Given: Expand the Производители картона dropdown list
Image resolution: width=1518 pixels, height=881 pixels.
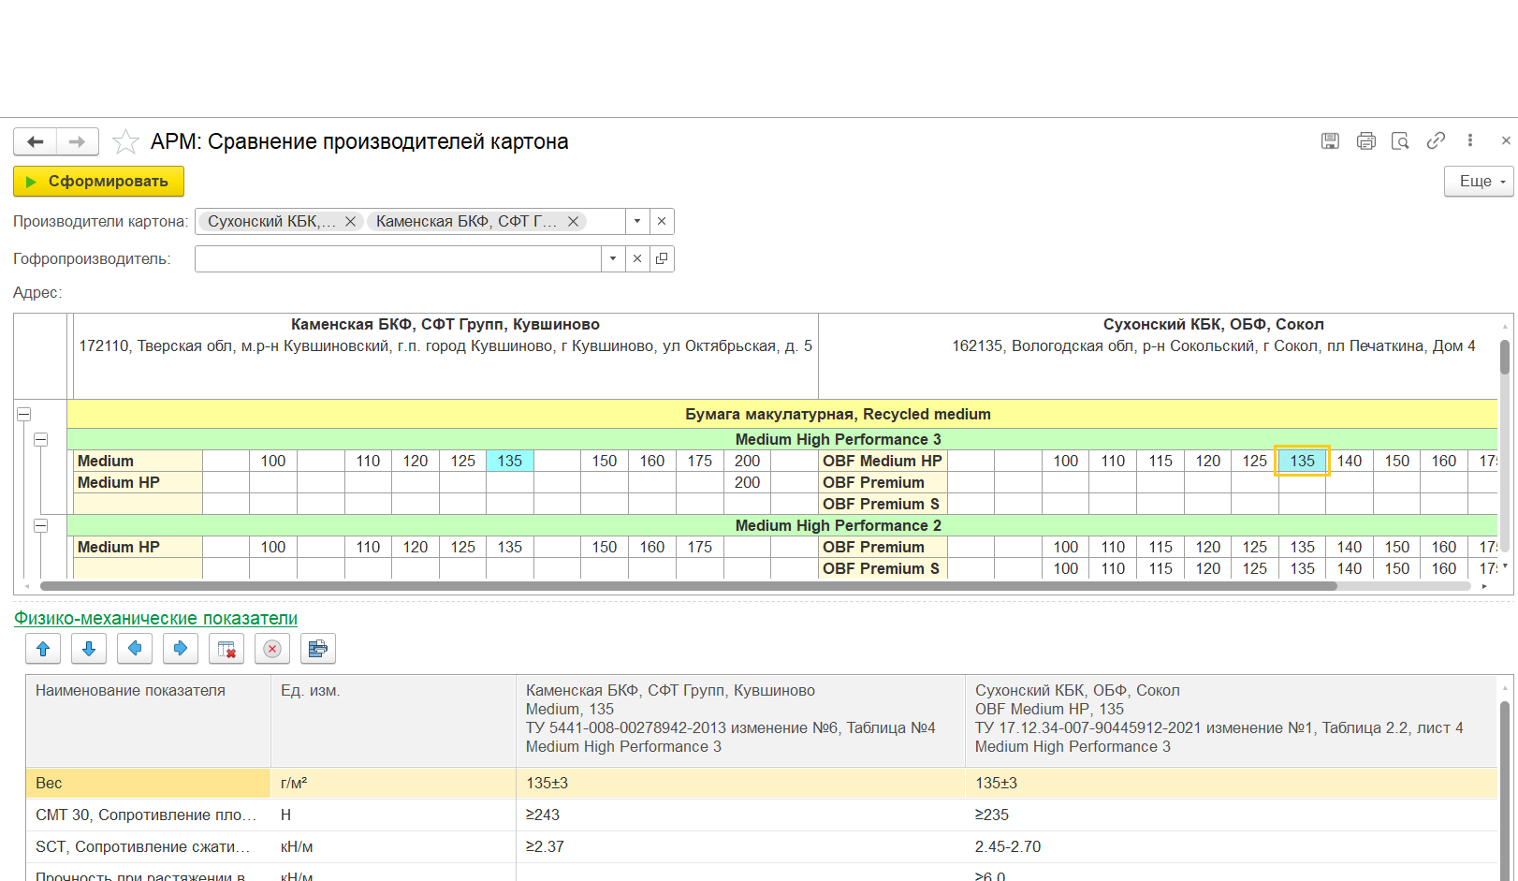Looking at the screenshot, I should (x=636, y=221).
